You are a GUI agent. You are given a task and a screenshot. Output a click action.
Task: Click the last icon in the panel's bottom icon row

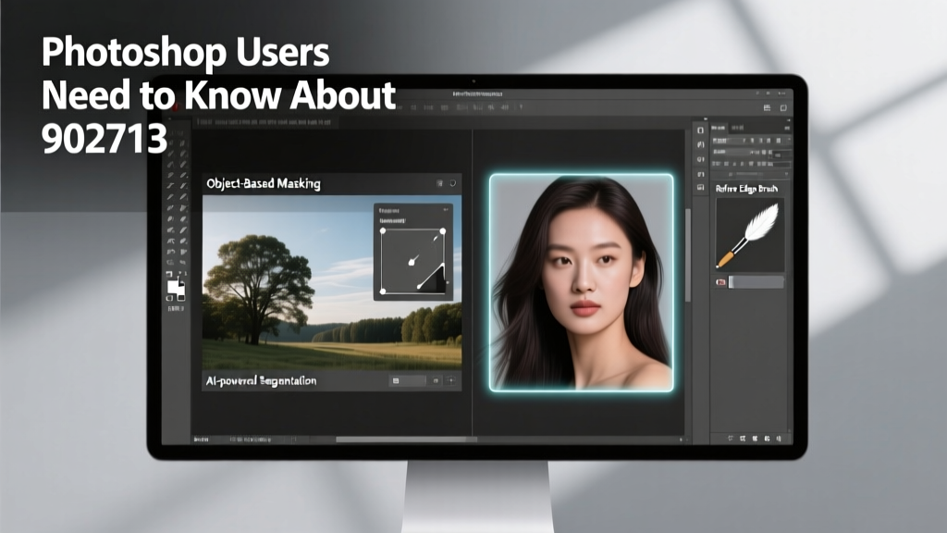coord(779,438)
